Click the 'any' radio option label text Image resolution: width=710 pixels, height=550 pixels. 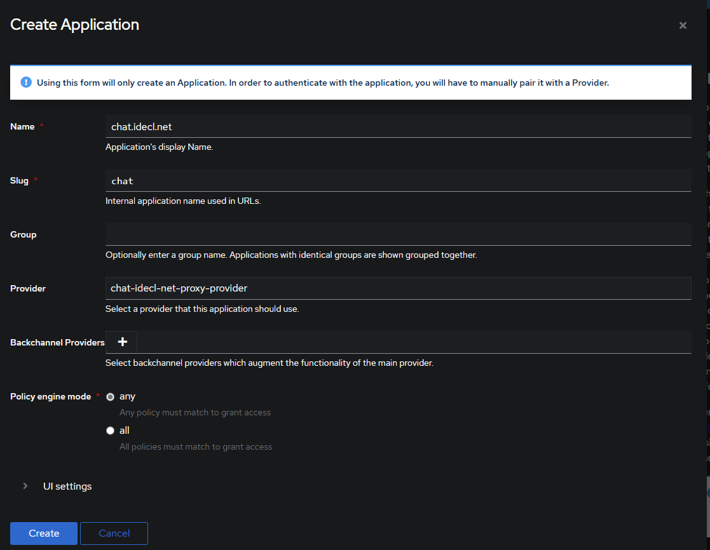click(127, 396)
